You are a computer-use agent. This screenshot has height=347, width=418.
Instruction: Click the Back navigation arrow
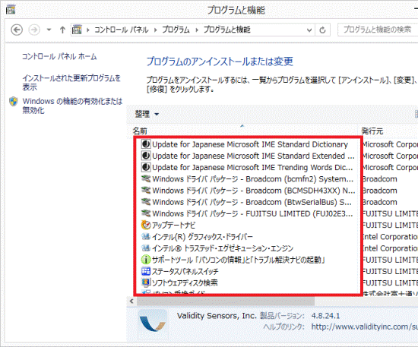tap(17, 30)
